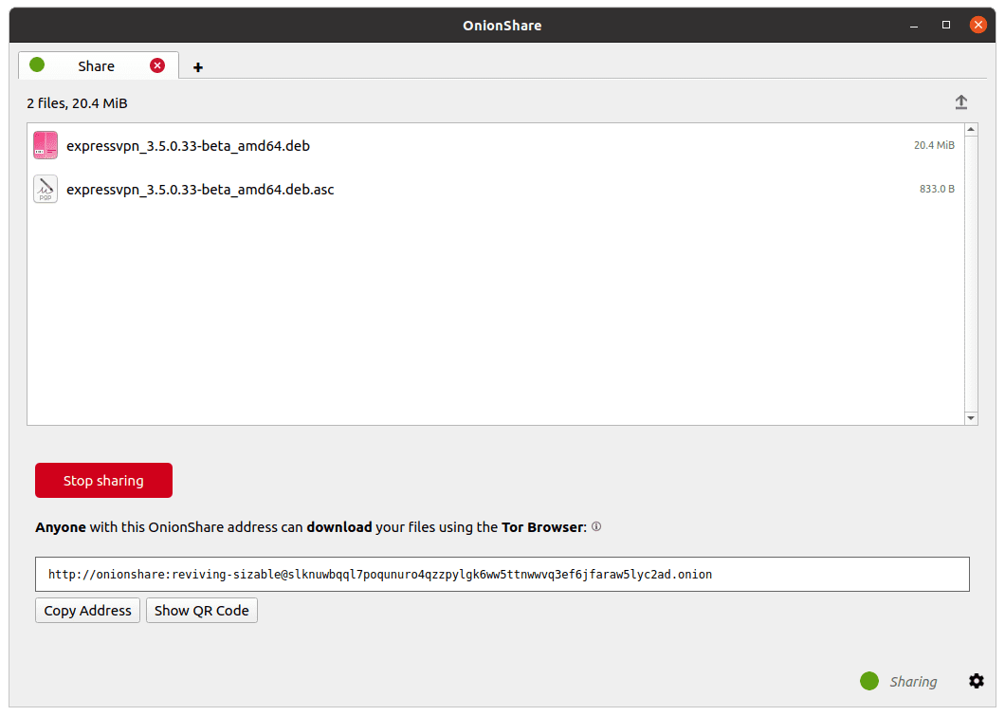The image size is (1005, 716).
Task: Close the OnionShare window
Action: (978, 25)
